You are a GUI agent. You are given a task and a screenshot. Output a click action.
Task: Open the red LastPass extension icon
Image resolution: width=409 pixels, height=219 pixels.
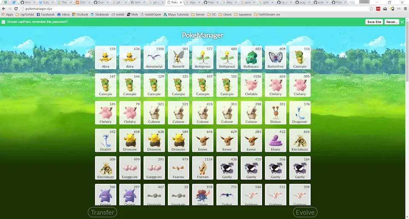tap(378, 9)
